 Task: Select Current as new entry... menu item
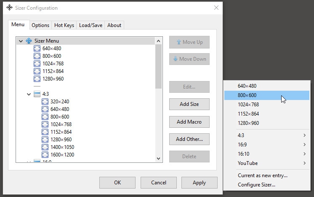267,175
